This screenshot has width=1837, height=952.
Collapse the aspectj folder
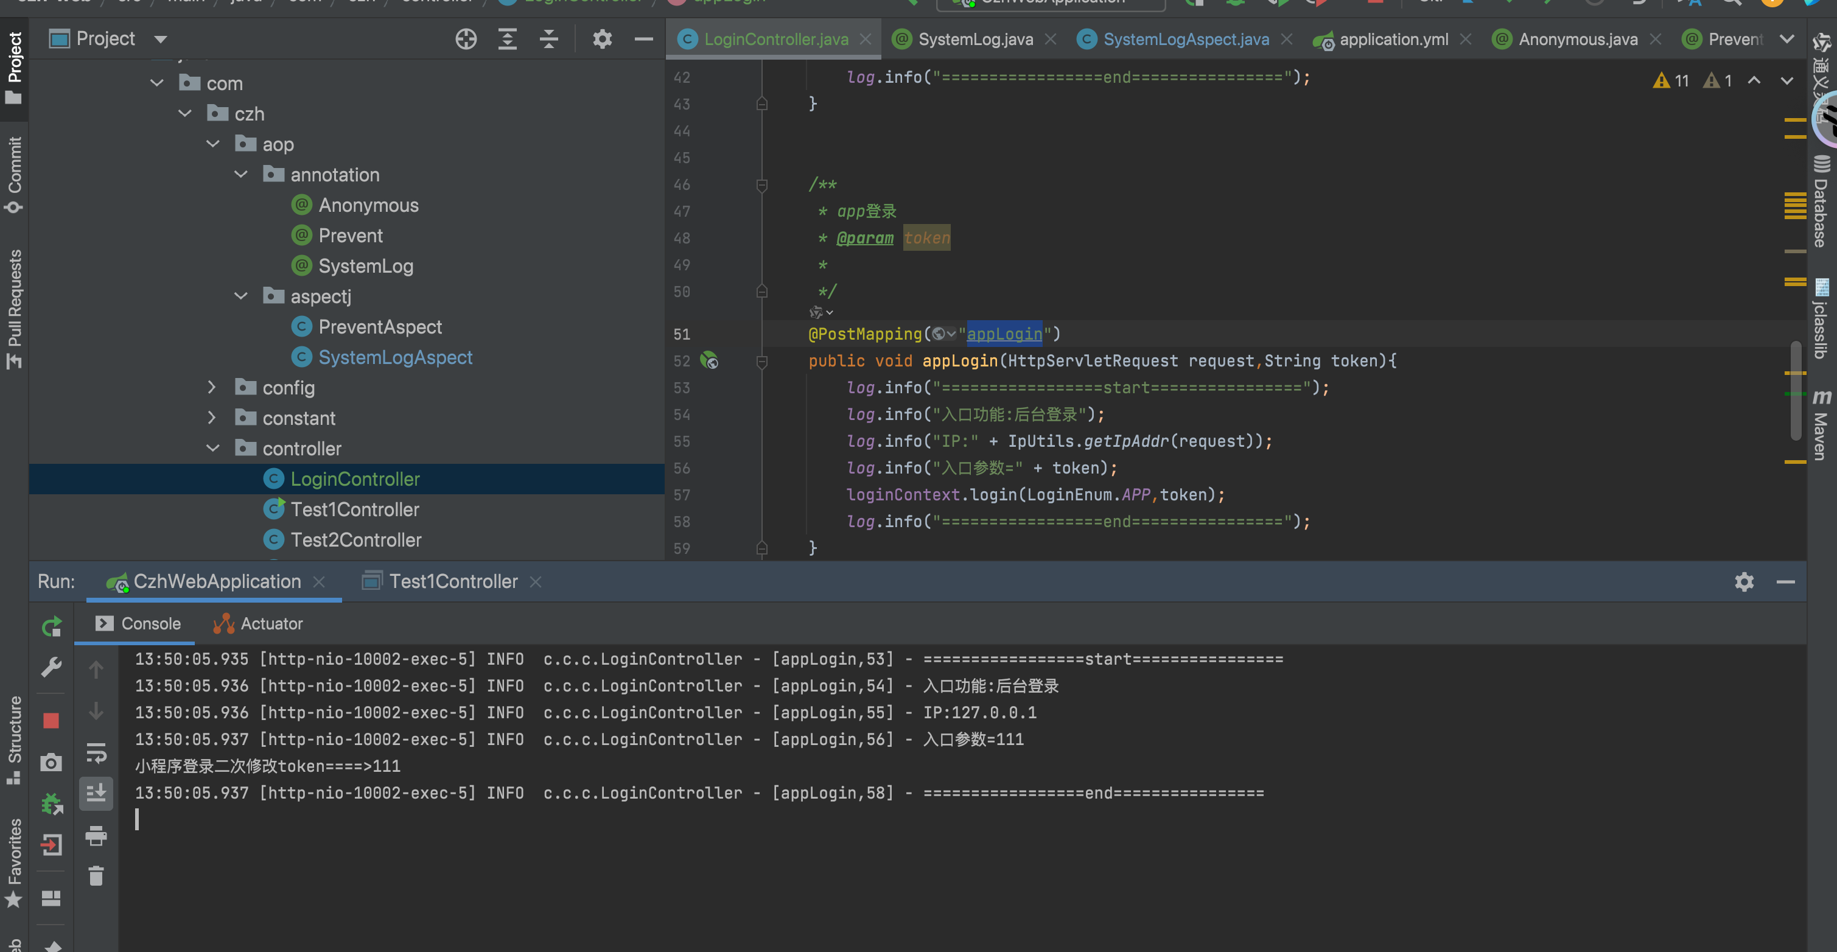coord(241,296)
